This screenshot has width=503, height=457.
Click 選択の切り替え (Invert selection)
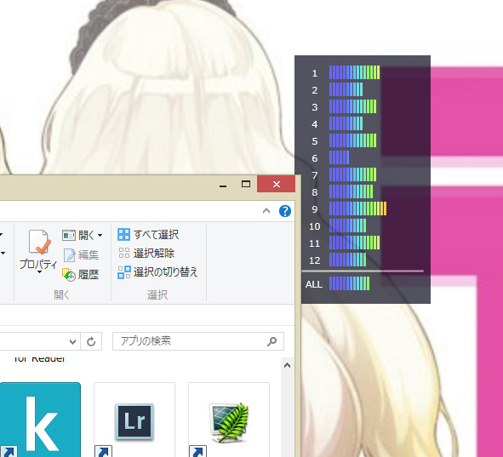[x=157, y=272]
